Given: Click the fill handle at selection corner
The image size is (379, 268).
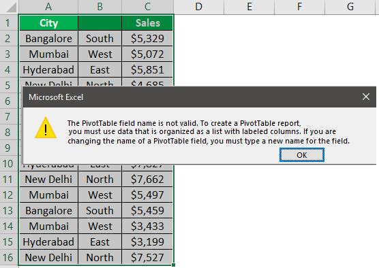Looking at the screenshot, I should tap(173, 265).
